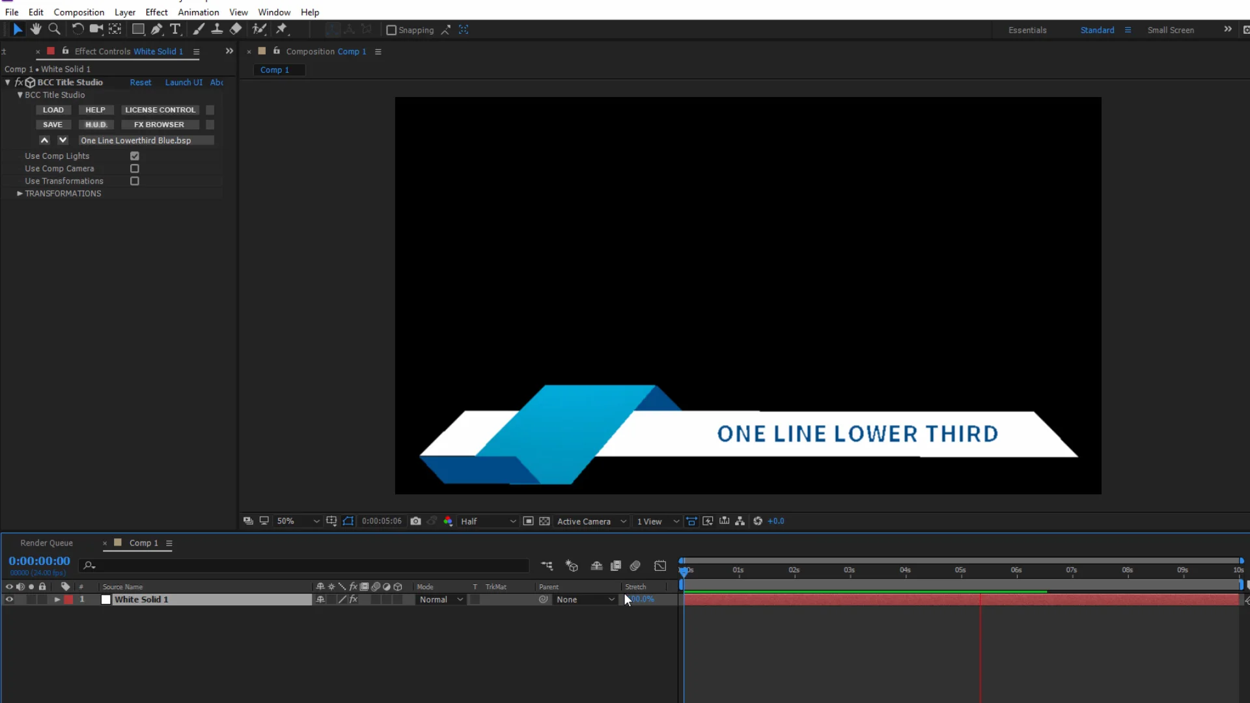
Task: Pick the Clone Stamp tool
Action: pyautogui.click(x=217, y=29)
